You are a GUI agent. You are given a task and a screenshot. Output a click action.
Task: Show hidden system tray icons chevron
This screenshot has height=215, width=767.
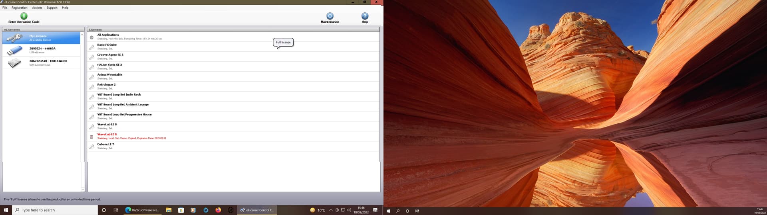[x=331, y=210]
